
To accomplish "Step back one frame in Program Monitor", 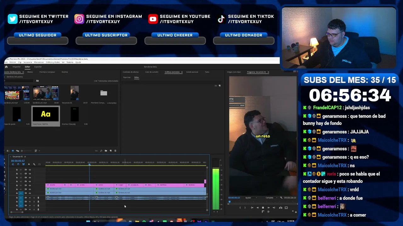I will (258, 207).
